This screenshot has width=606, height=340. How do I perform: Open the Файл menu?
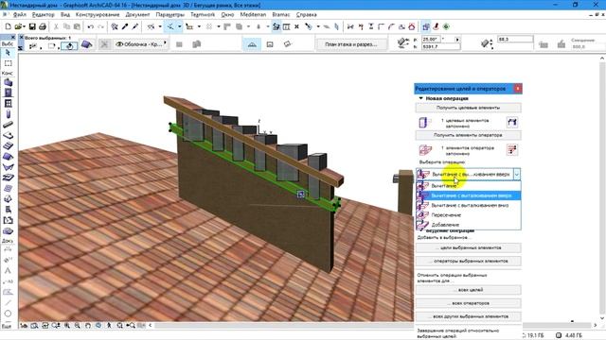click(20, 14)
